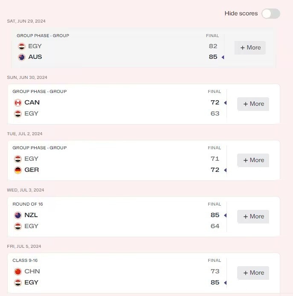Click Egypt flag in CAN vs EGY game
293x296 pixels.
18,114
